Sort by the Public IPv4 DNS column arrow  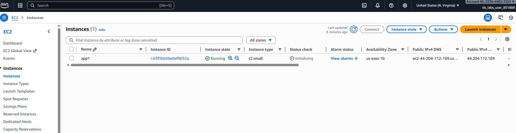457,49
